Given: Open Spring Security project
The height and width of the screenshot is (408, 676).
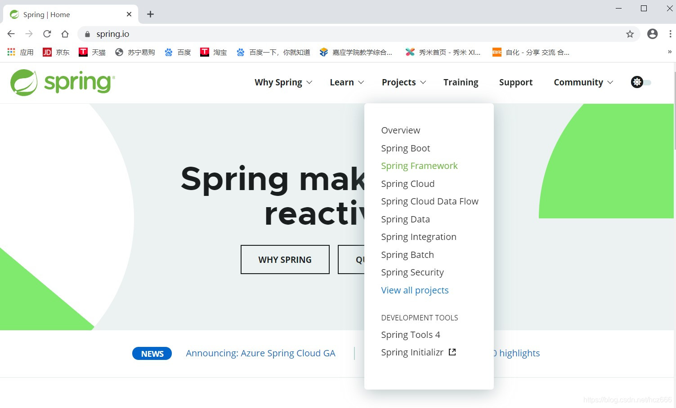Looking at the screenshot, I should click(x=412, y=272).
